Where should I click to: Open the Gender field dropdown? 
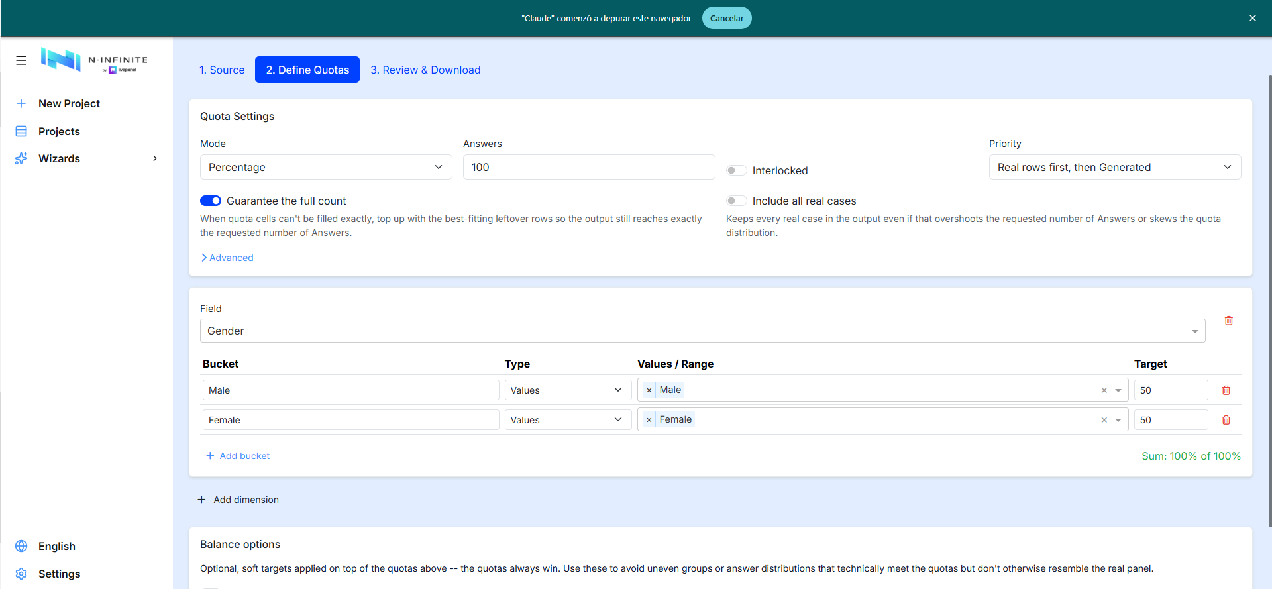pyautogui.click(x=702, y=331)
